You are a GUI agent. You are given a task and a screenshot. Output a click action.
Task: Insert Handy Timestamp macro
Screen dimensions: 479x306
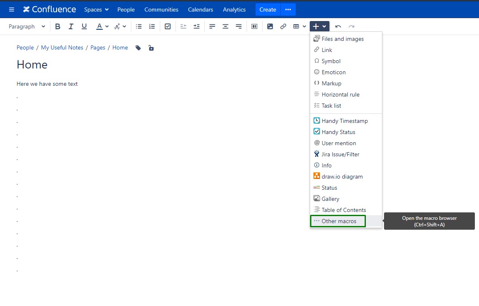(x=346, y=121)
